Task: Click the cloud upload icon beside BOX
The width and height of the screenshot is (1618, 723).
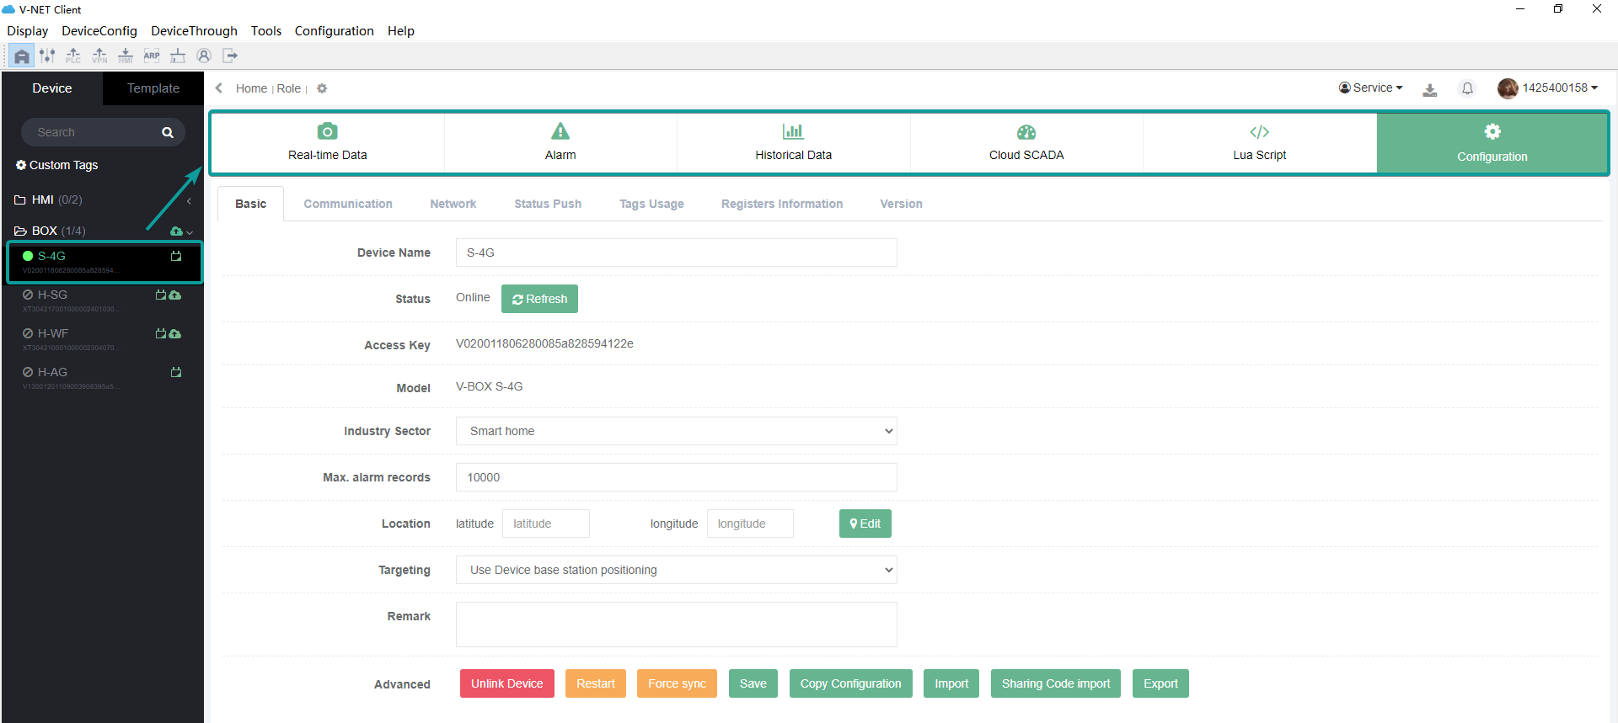Action: (x=176, y=231)
